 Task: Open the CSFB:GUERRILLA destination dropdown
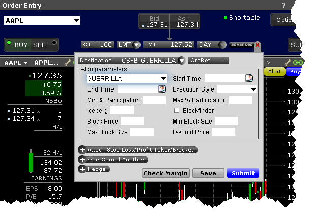click(182, 61)
